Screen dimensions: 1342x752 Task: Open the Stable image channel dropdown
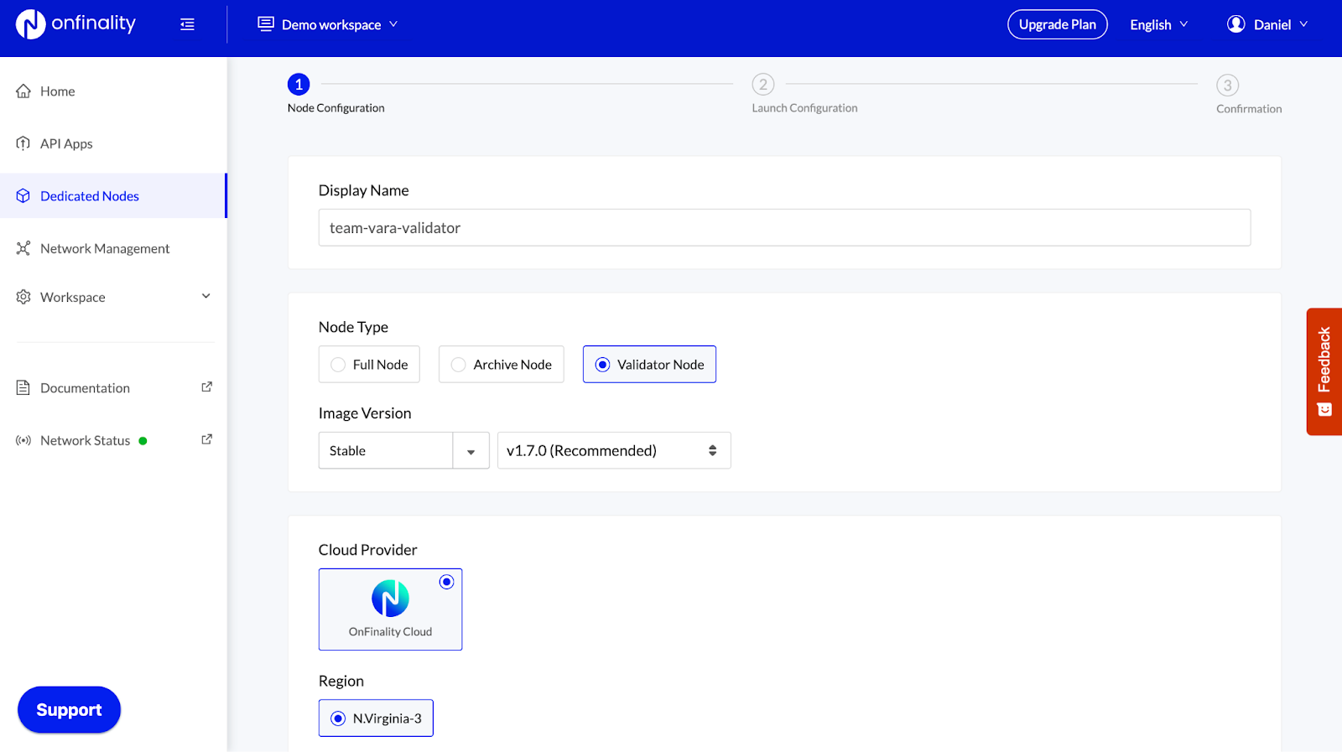click(x=403, y=451)
